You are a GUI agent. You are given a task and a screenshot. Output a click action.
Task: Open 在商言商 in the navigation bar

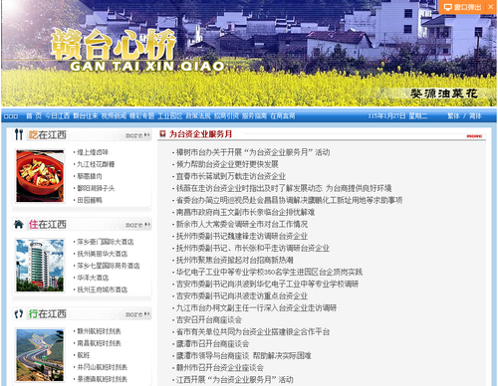tap(283, 115)
